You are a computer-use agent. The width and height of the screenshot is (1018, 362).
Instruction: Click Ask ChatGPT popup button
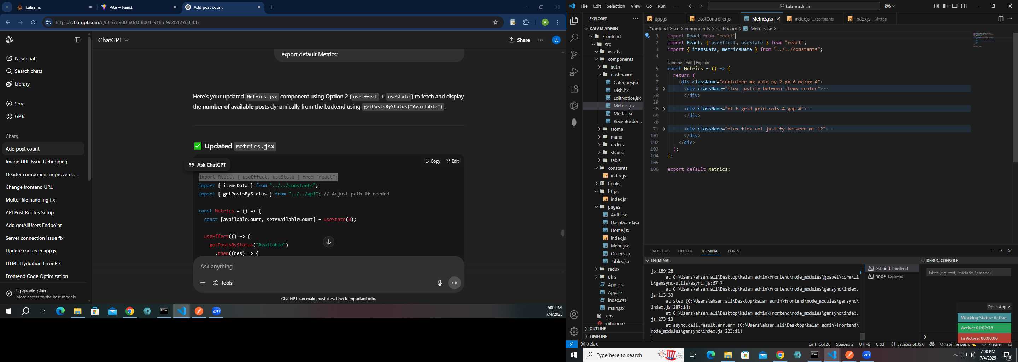pos(207,165)
